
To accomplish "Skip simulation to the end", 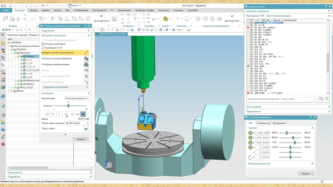I will [x=77, y=114].
